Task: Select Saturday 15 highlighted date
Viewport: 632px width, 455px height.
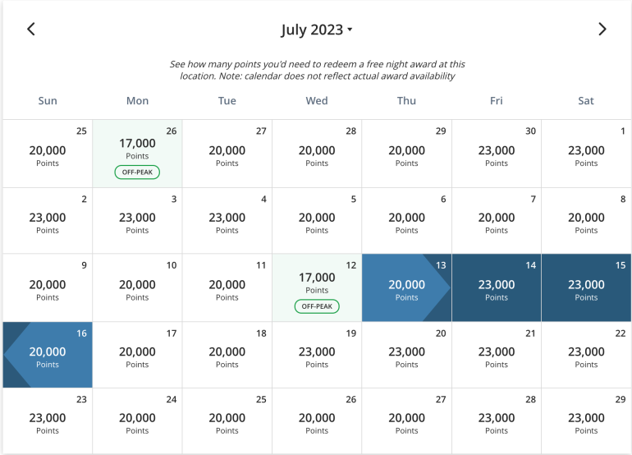Action: (586, 287)
